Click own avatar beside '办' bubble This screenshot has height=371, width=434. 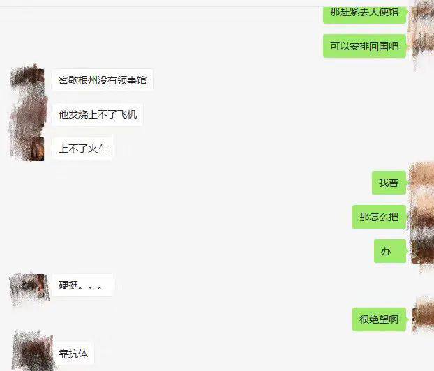point(422,251)
